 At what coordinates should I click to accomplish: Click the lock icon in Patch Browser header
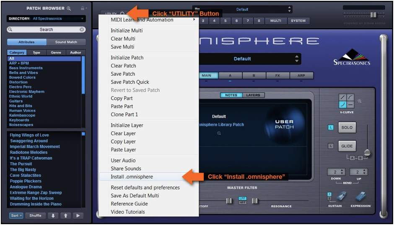82,8
